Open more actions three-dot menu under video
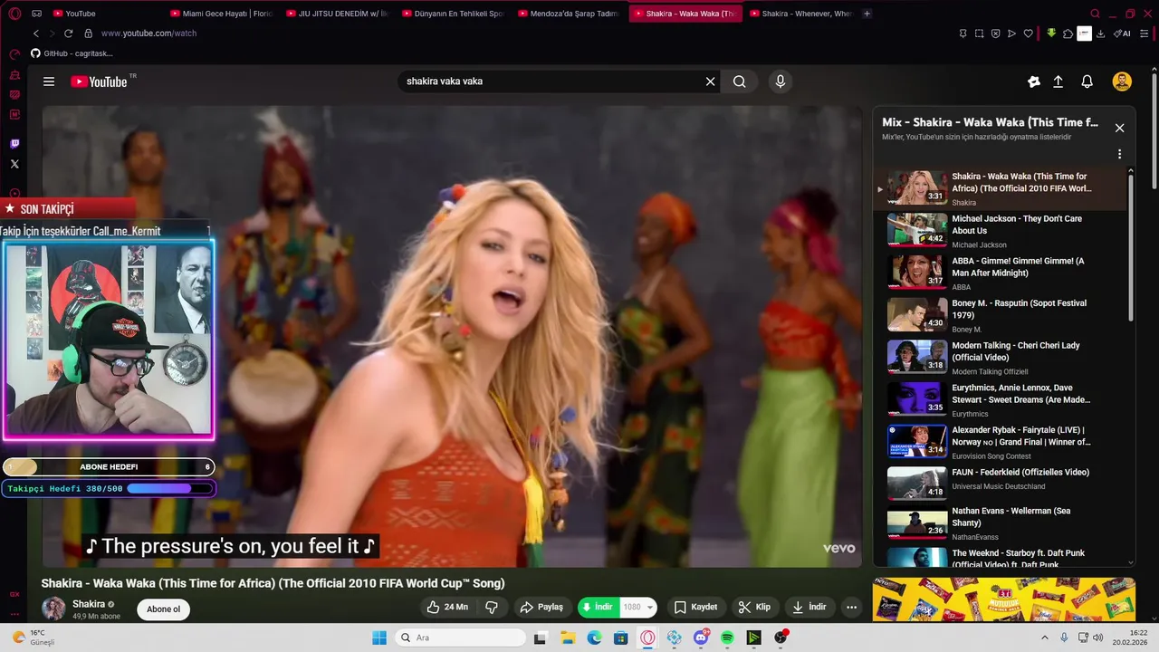1159x652 pixels. click(851, 607)
